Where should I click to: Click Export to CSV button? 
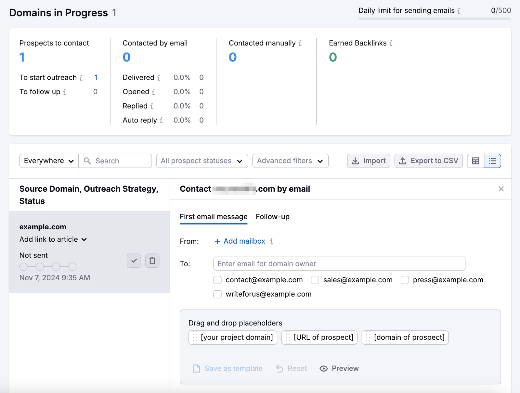[429, 161]
